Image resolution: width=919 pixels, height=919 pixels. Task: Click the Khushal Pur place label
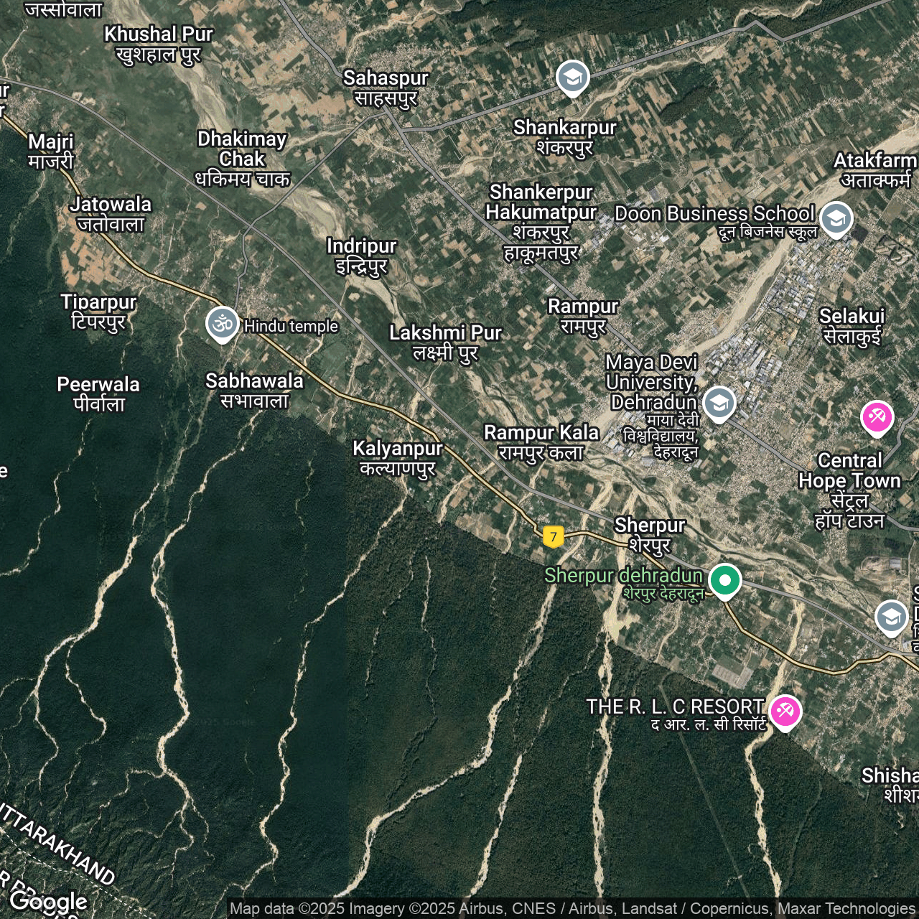pyautogui.click(x=159, y=44)
